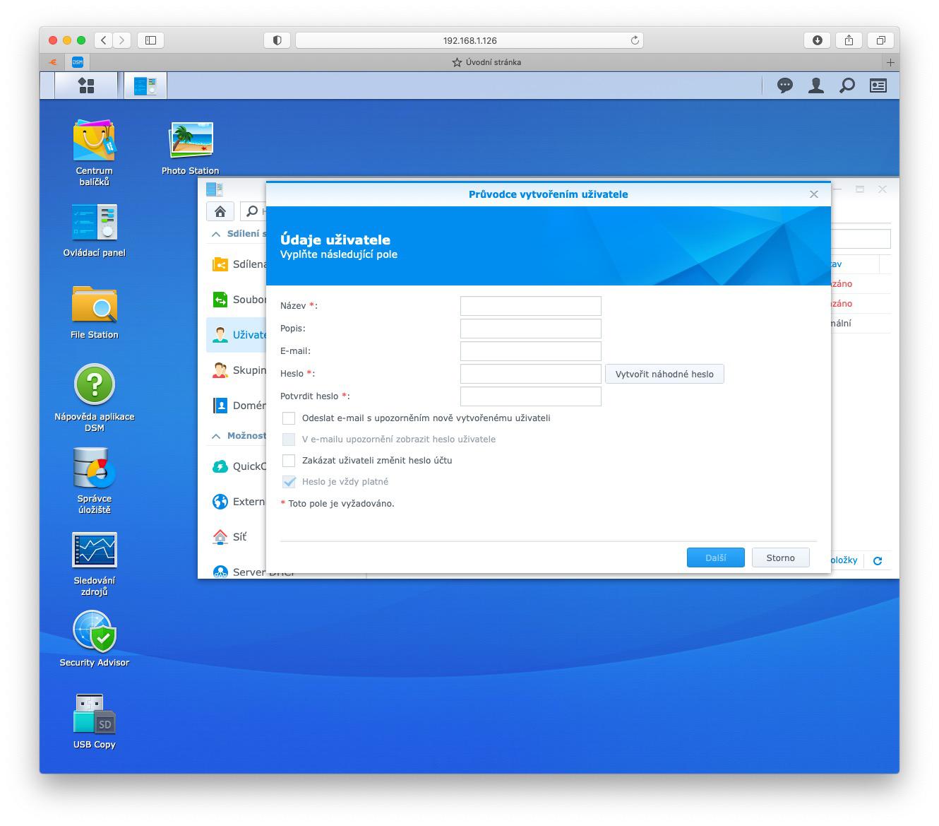Toggle Heslo je vždy platné checkbox

289,482
